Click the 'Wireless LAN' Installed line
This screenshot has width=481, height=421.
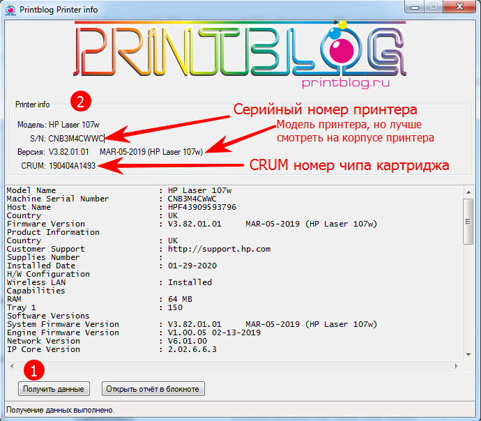click(x=109, y=282)
